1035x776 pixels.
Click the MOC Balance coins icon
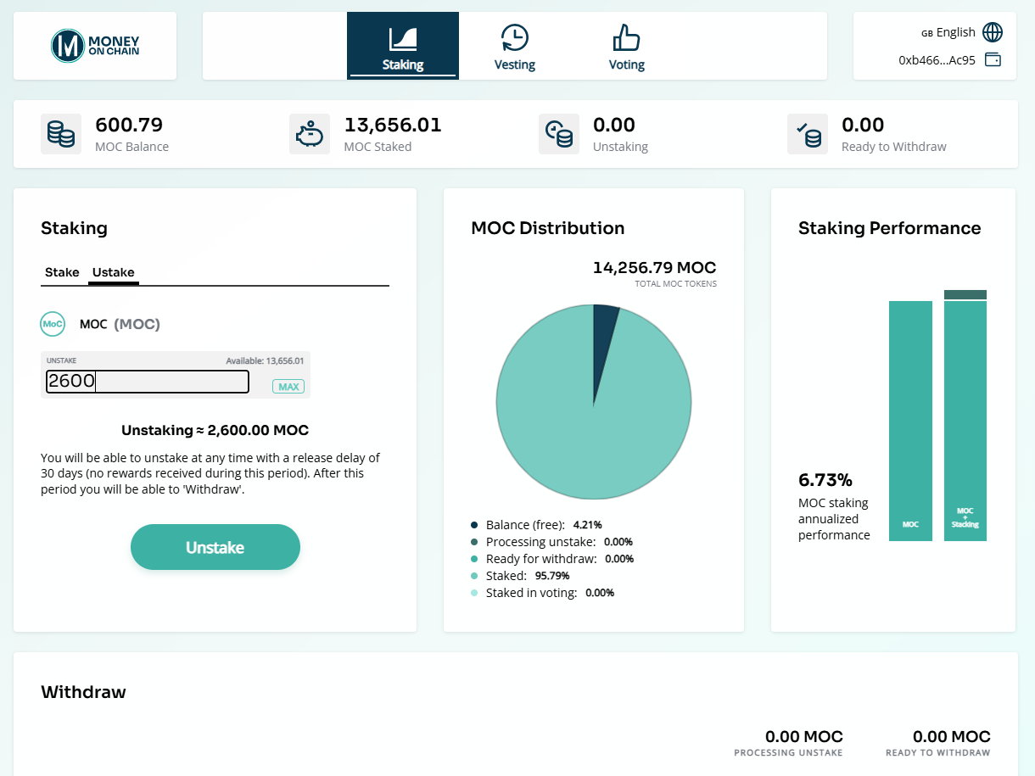coord(61,134)
